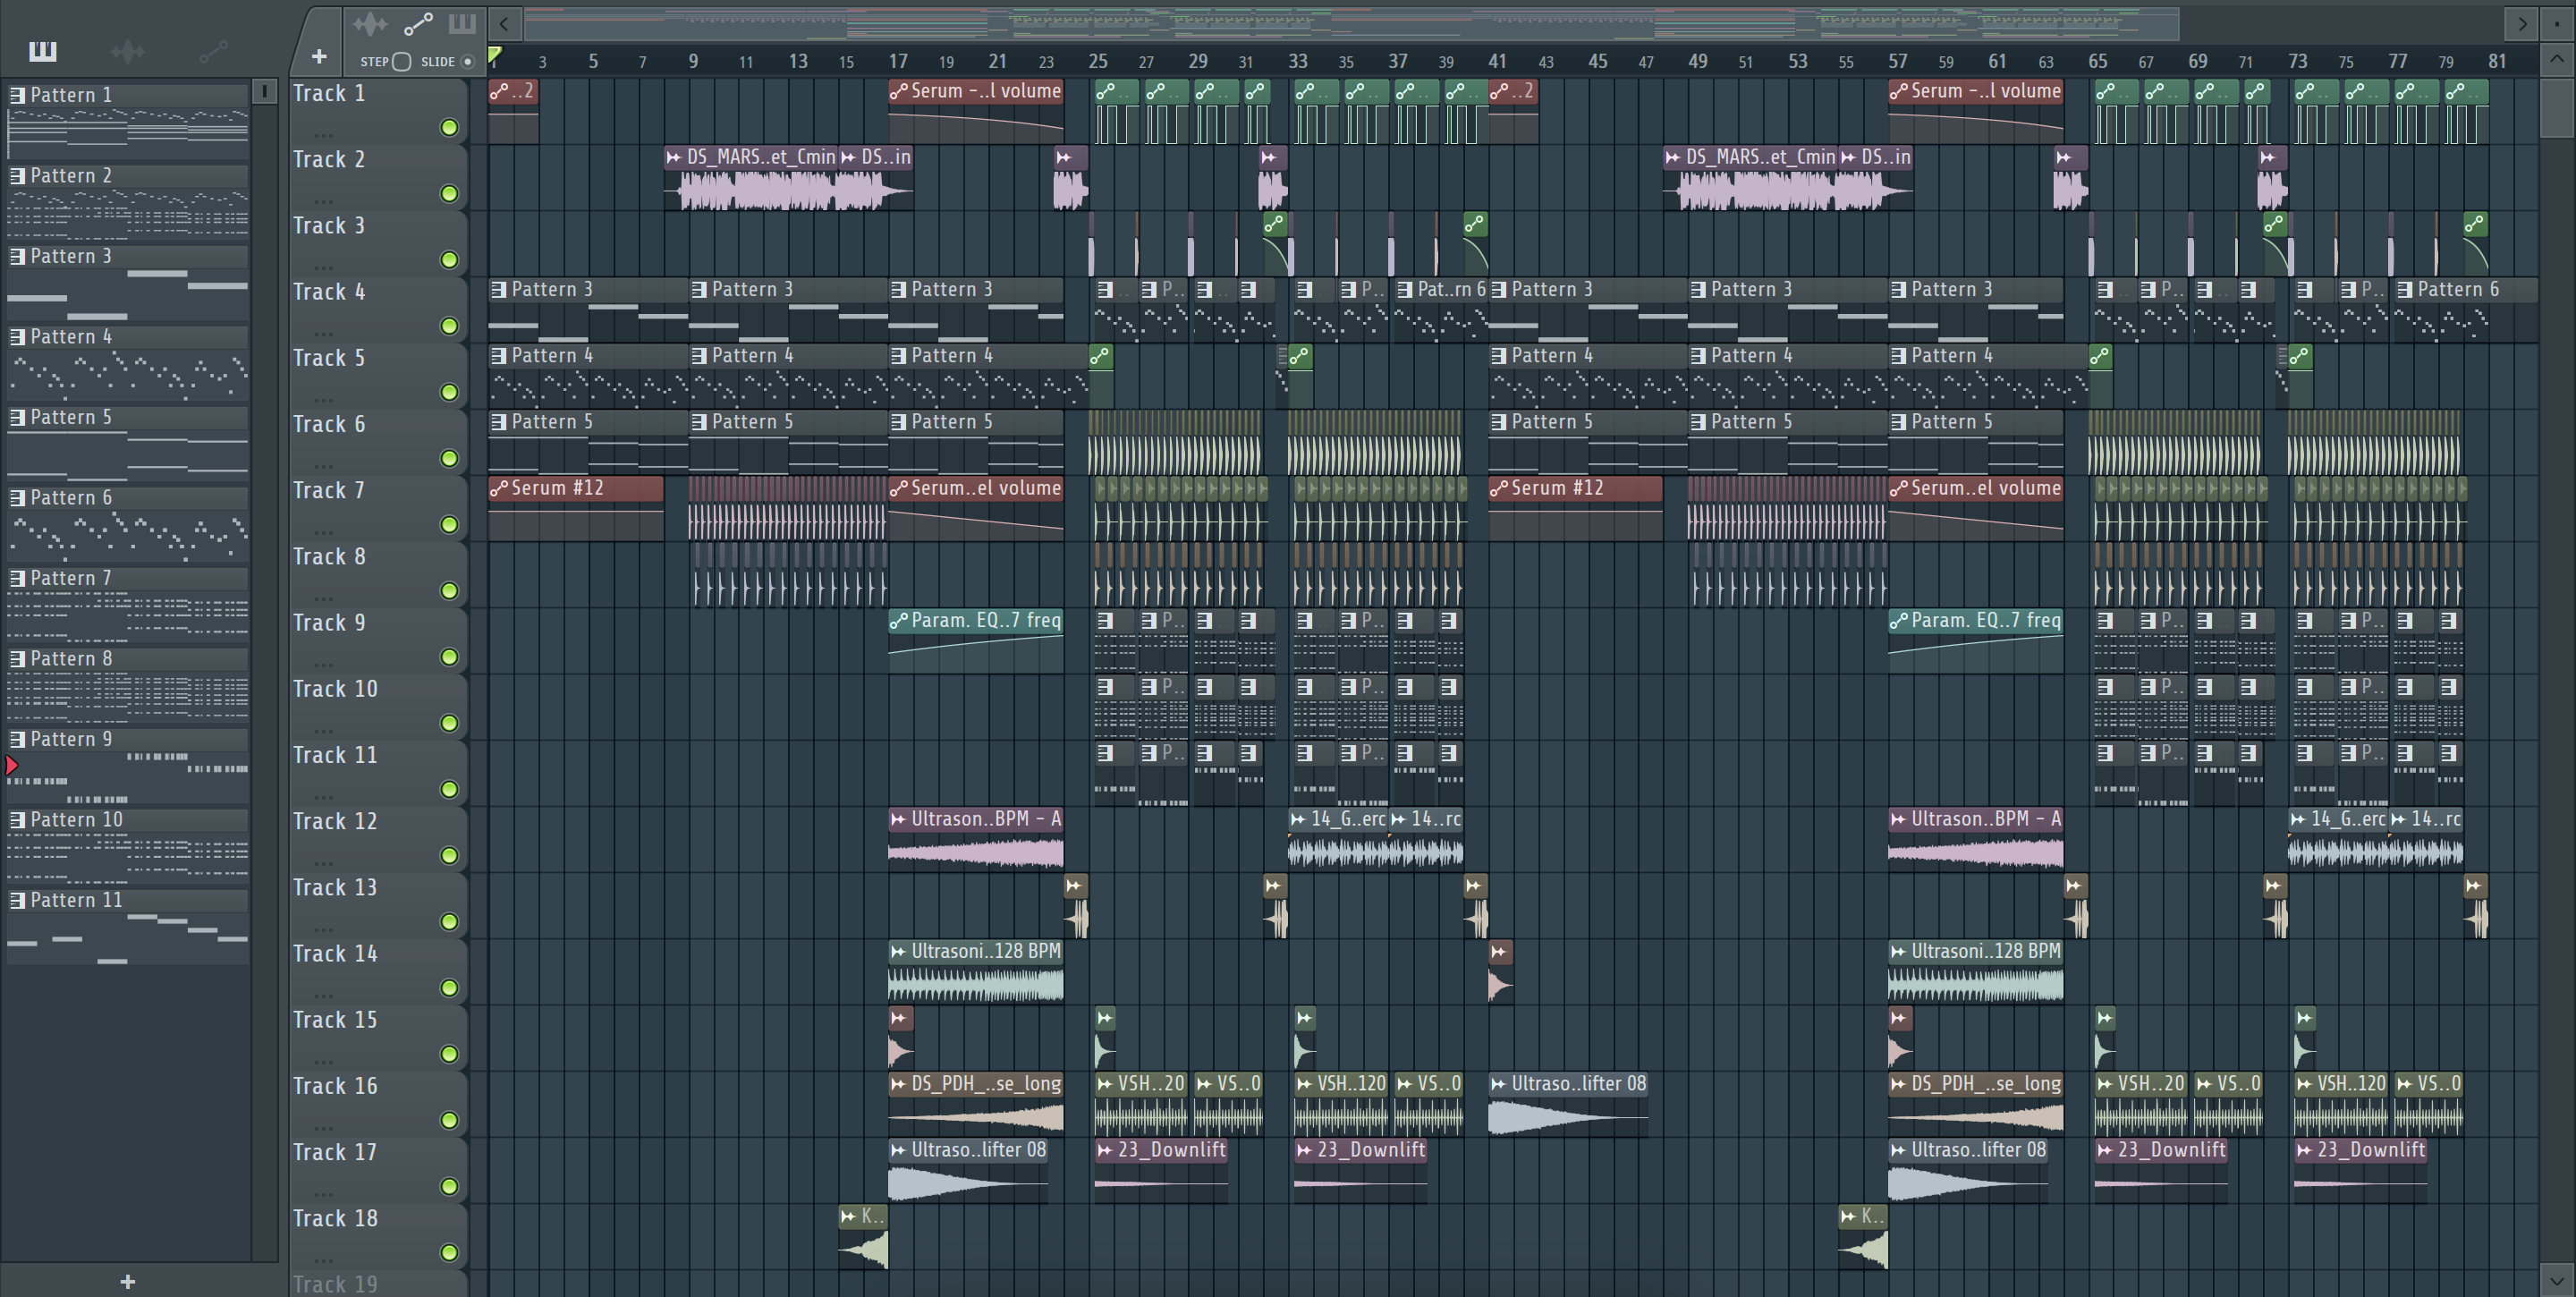
Task: Select first Pattern 3 clip on Track 4
Action: [x=588, y=311]
